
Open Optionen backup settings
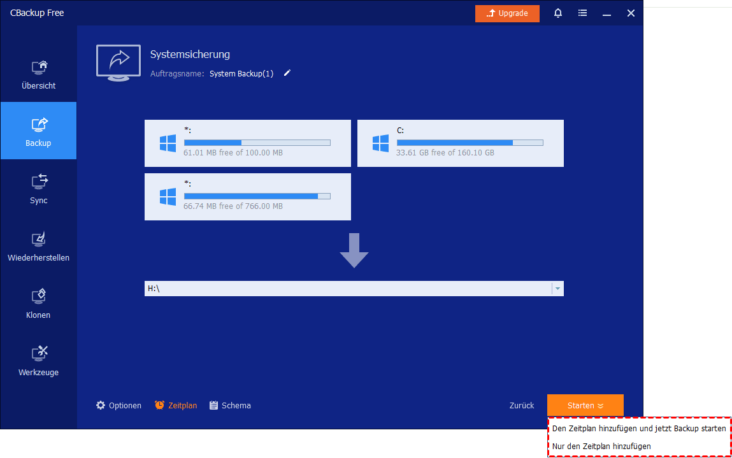click(x=118, y=405)
